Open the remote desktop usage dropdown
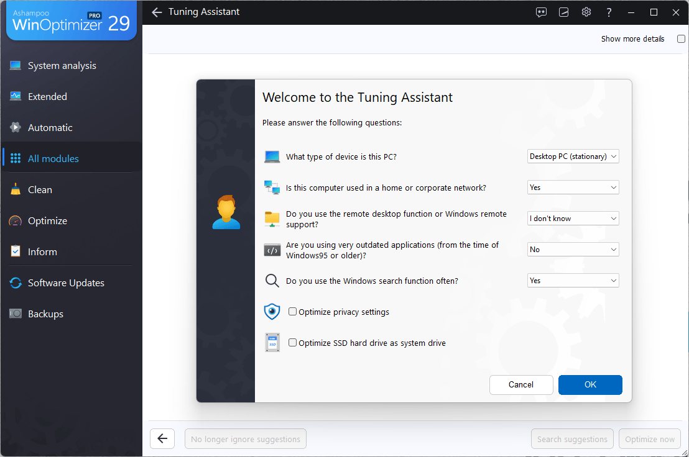 (573, 218)
